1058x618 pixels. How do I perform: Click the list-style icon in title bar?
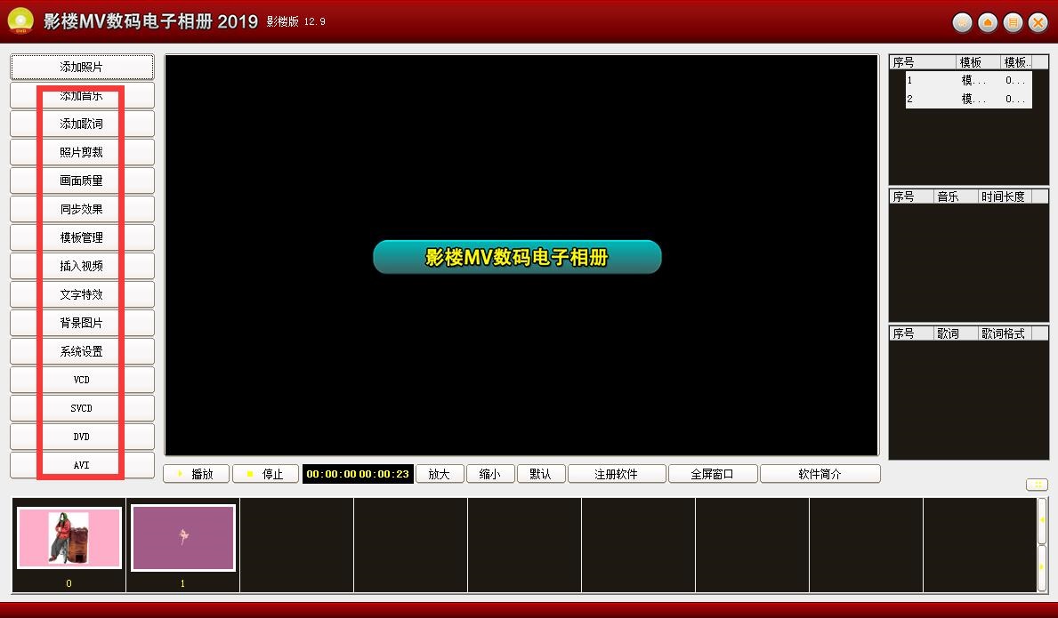pos(1012,22)
